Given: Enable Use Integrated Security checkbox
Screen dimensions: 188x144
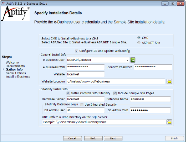Looking at the screenshot, I should click(x=82, y=105).
